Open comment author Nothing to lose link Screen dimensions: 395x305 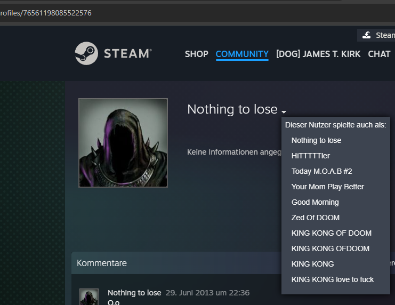click(x=134, y=293)
